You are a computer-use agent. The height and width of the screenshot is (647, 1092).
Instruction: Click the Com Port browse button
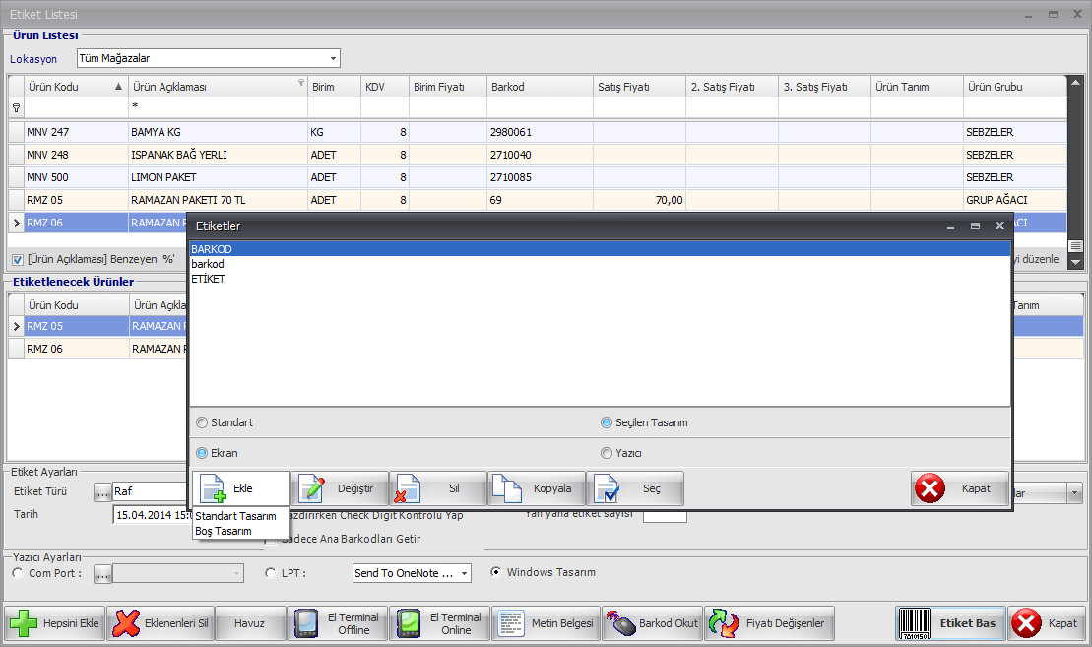pyautogui.click(x=102, y=574)
